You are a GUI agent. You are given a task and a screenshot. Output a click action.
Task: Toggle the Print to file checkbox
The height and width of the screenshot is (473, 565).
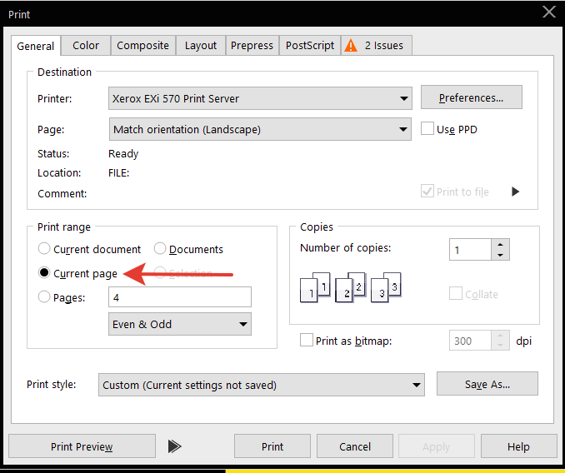pos(427,192)
